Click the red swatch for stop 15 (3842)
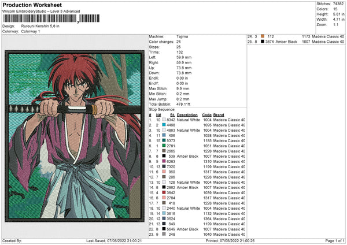Image resolution: width=347 pixels, height=245 pixels. [x=164, y=192]
